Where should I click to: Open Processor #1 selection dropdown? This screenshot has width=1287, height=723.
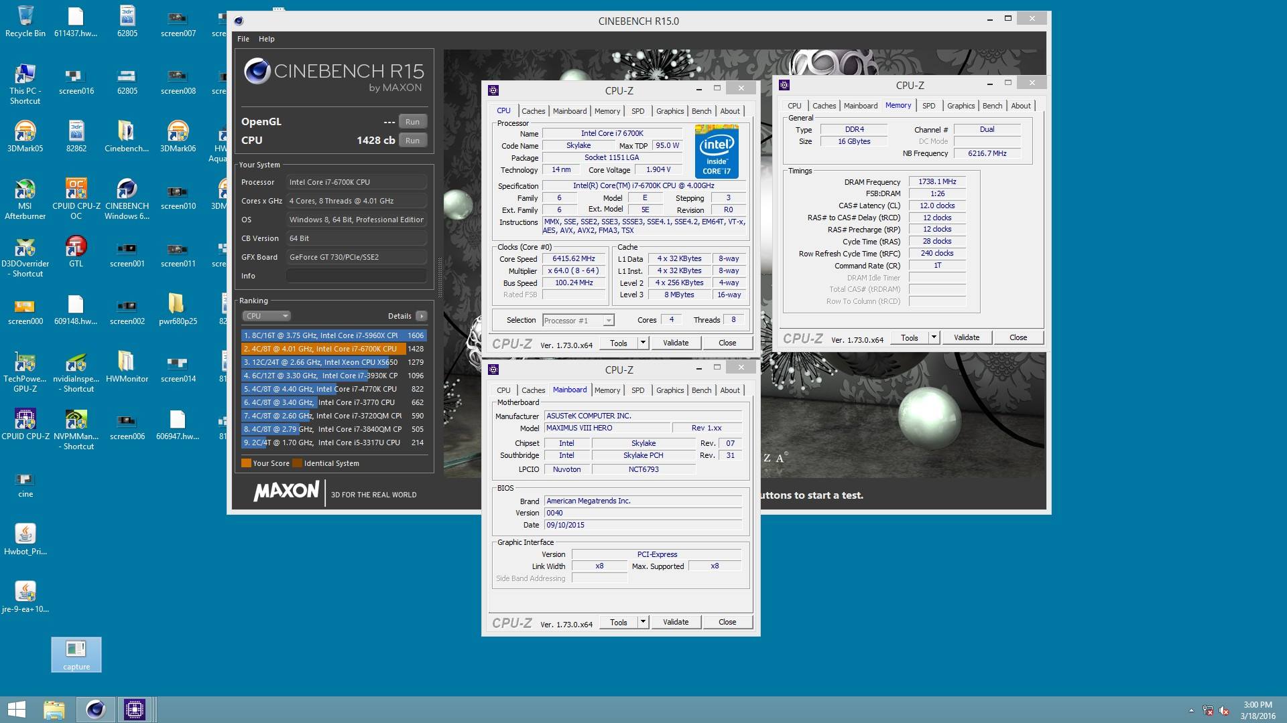pyautogui.click(x=578, y=320)
